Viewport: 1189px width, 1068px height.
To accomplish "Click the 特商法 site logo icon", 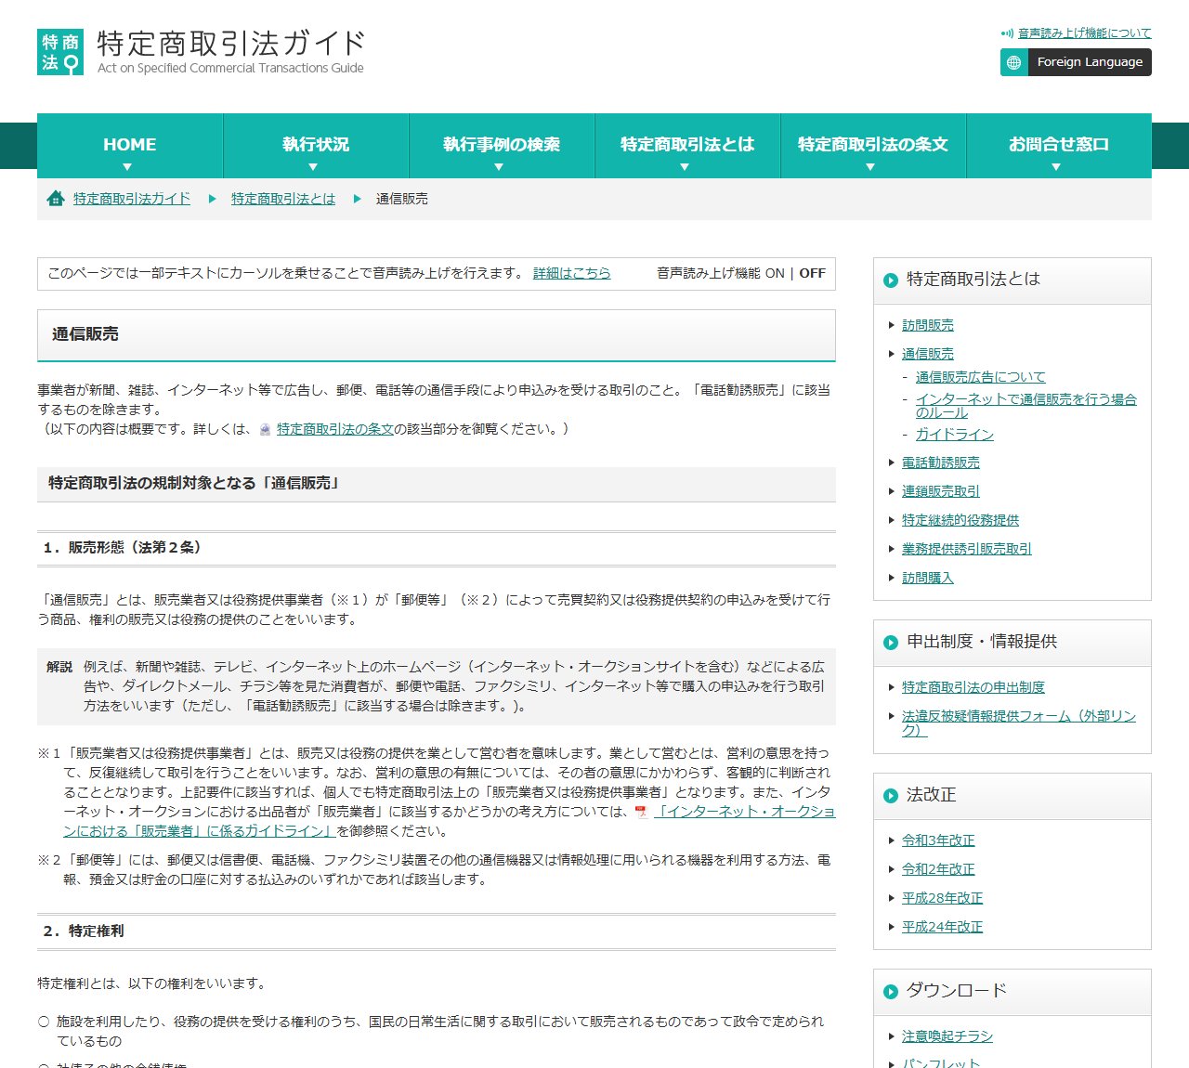I will [60, 52].
